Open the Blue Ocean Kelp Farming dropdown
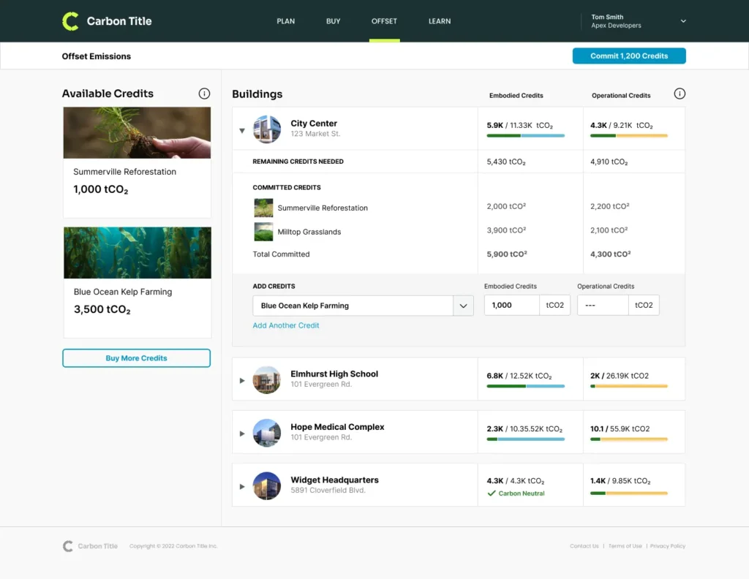The height and width of the screenshot is (579, 749). (463, 306)
